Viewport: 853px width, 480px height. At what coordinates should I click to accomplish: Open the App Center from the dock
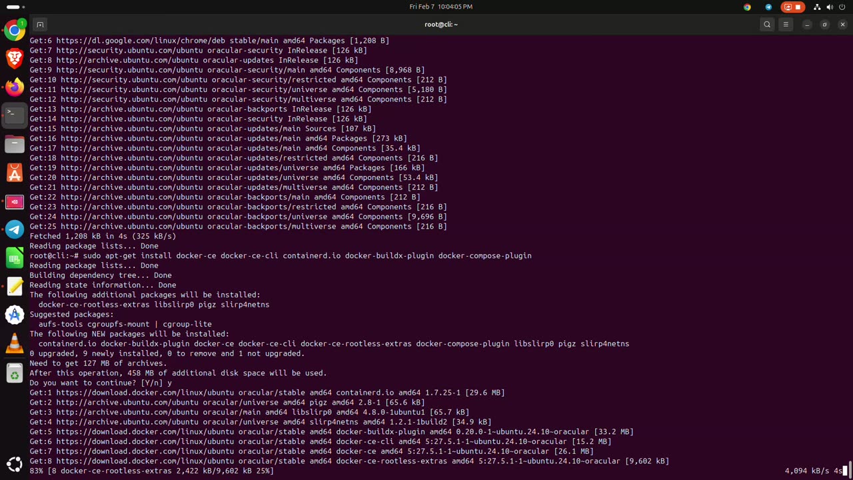pos(15,173)
